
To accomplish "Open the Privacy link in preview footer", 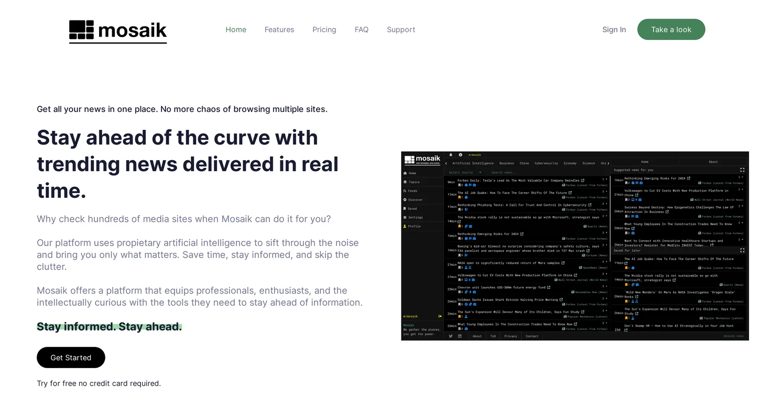I will click(510, 336).
